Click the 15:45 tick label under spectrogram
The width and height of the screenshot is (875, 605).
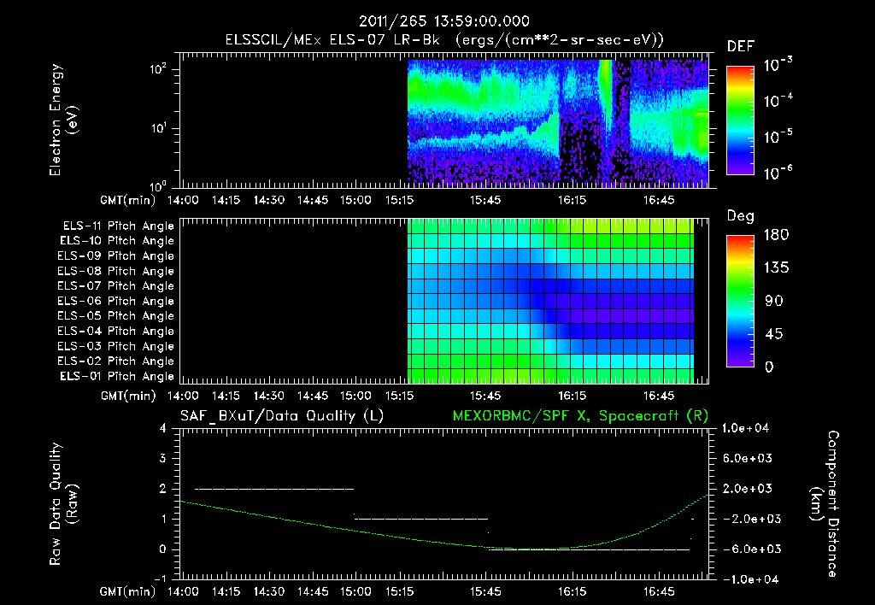485,200
